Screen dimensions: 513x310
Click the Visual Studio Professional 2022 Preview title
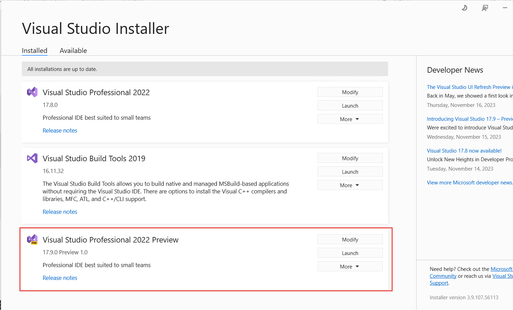coord(111,240)
